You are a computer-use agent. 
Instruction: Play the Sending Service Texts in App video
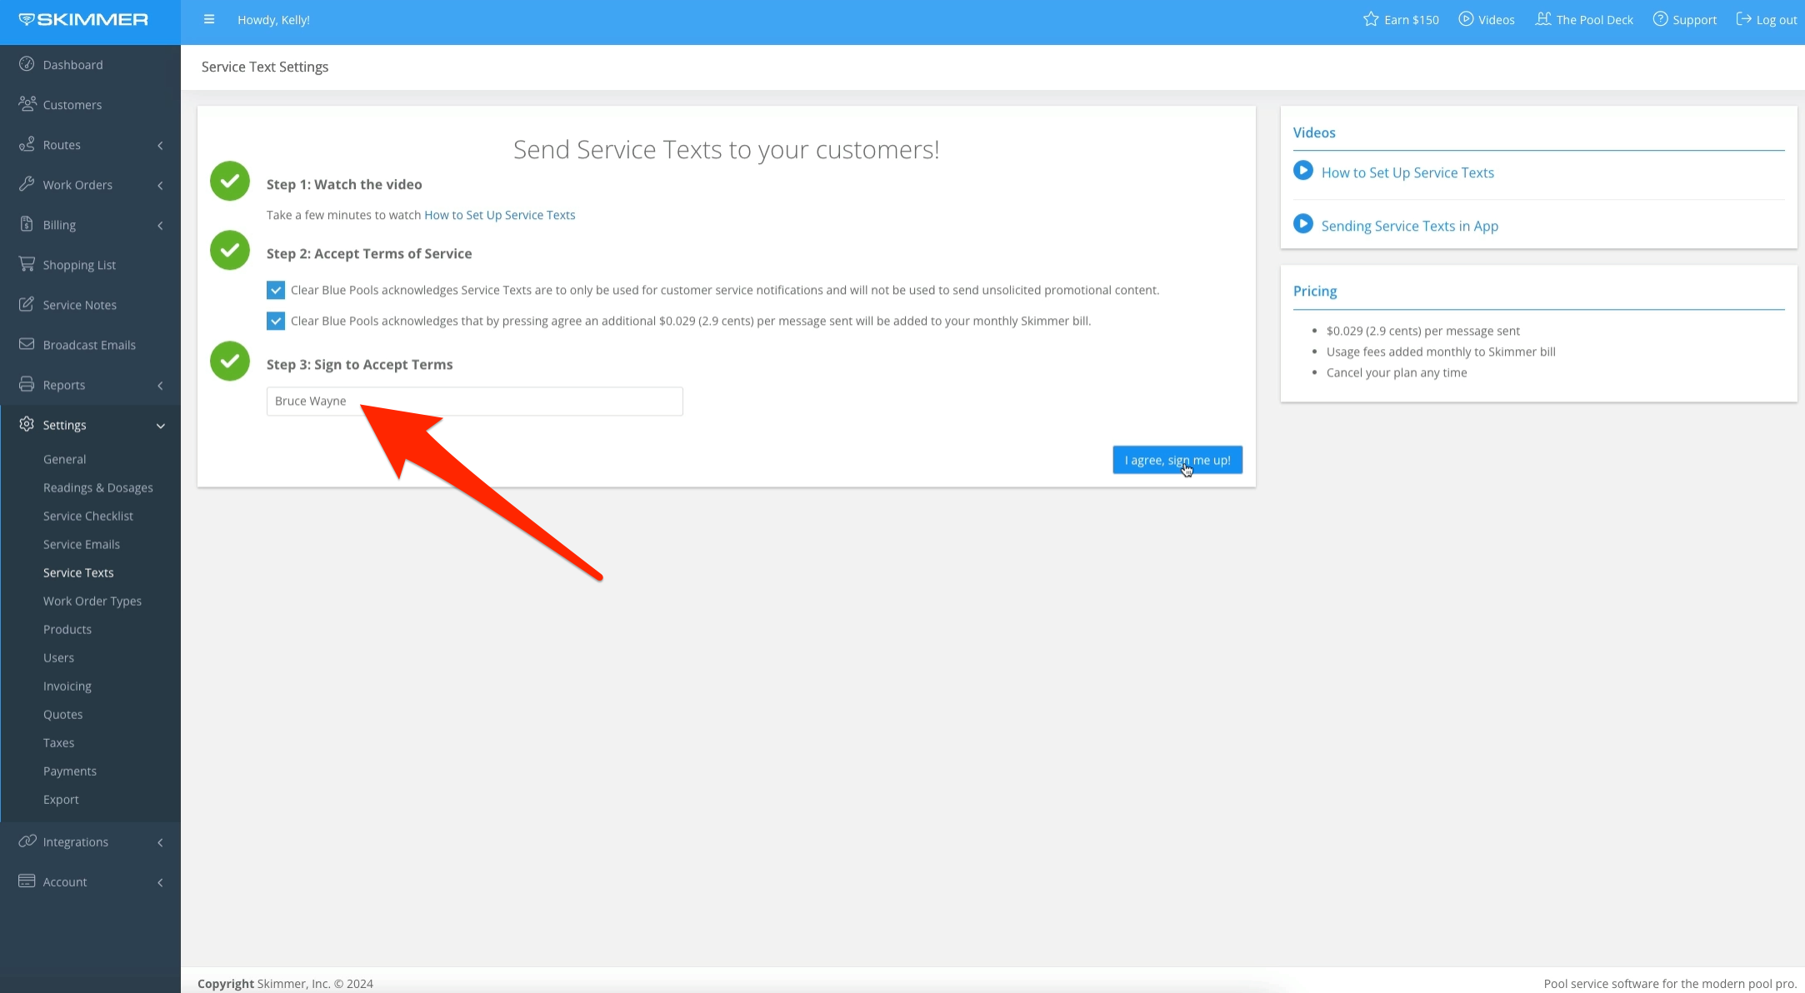tap(1302, 224)
